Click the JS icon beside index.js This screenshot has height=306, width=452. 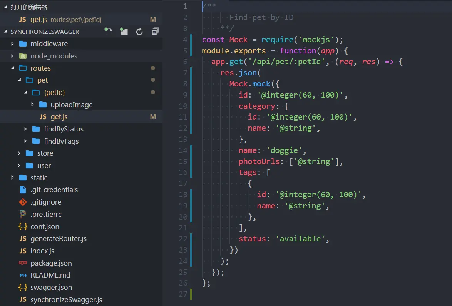pos(23,251)
